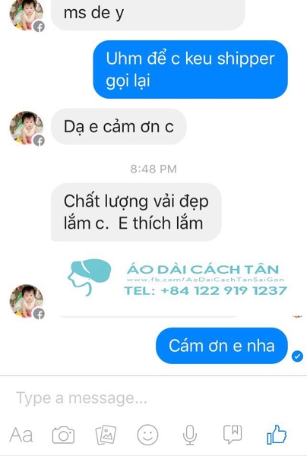307x456 pixels.
Task: Select the 'Uhm để c keu shipper' bubble
Action: [191, 69]
